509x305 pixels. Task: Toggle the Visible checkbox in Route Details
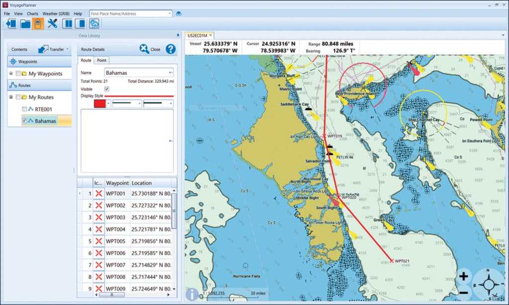pyautogui.click(x=106, y=89)
